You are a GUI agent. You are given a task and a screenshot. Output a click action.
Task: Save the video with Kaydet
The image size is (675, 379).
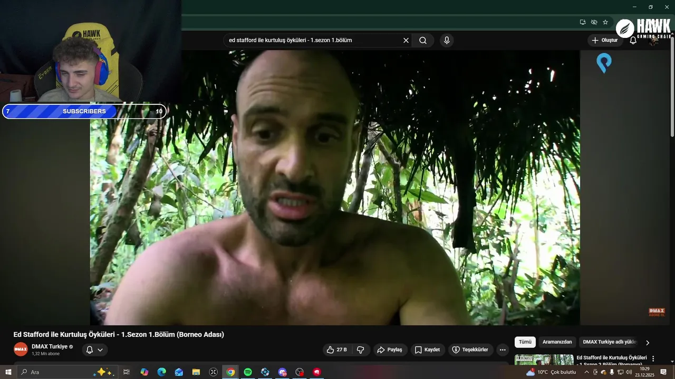coord(427,350)
